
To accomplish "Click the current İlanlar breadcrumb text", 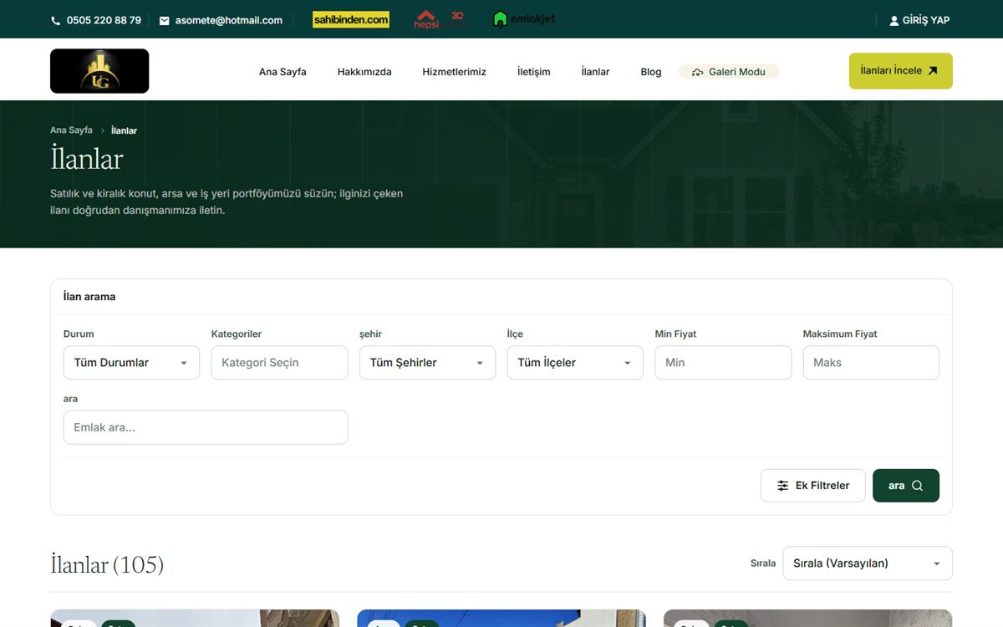I will (x=124, y=130).
